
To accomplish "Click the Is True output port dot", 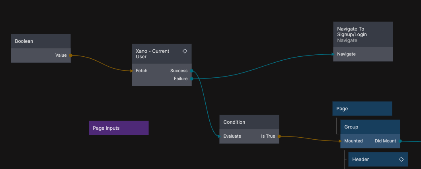I will pos(279,136).
